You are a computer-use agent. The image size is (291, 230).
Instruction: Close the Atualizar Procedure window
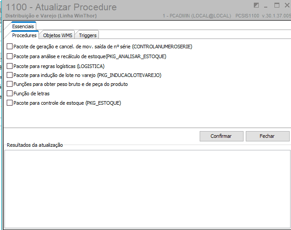[287, 5]
